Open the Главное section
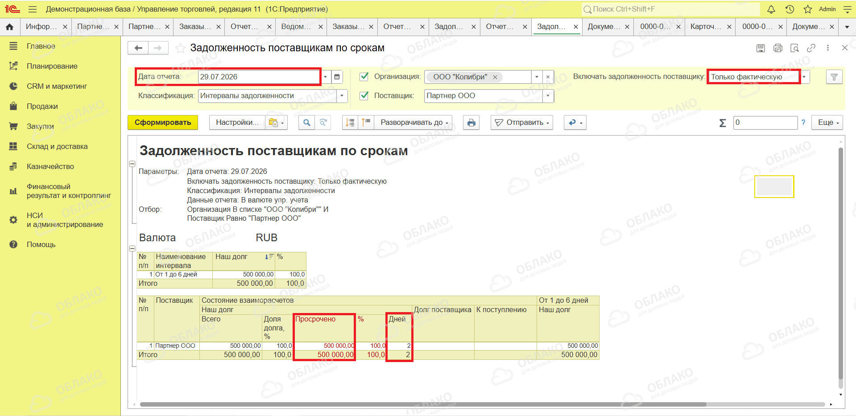Viewport: 856px width, 416px height. [x=41, y=46]
